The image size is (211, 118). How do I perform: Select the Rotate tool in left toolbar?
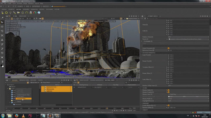click(x=2, y=31)
